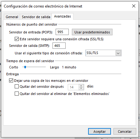Click the Aceptar button

99,132
